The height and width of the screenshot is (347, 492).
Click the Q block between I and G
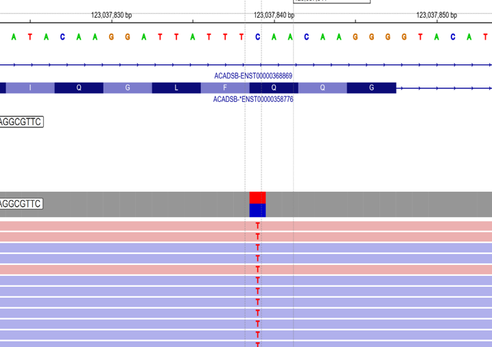click(79, 88)
